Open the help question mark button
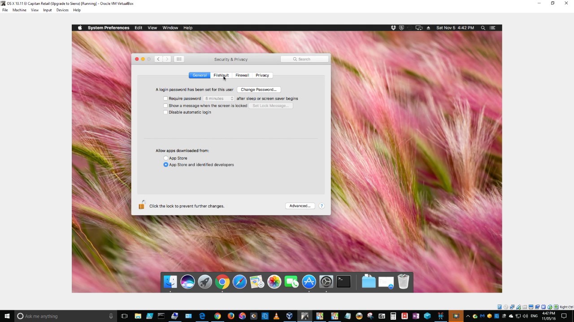Screen dimensions: 574x322 [322, 206]
